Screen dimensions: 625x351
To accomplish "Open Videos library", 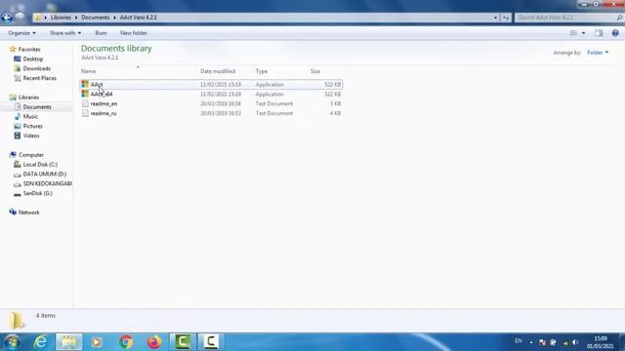I will 31,136.
